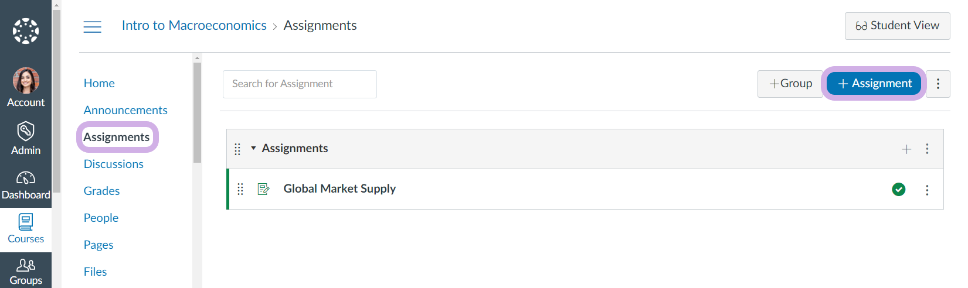This screenshot has height=288, width=968.
Task: Go to Dashboard from global navigation
Action: [x=26, y=185]
